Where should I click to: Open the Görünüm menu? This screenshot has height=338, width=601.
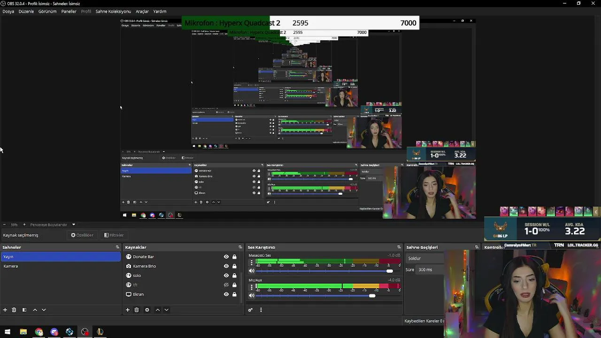[x=47, y=11]
